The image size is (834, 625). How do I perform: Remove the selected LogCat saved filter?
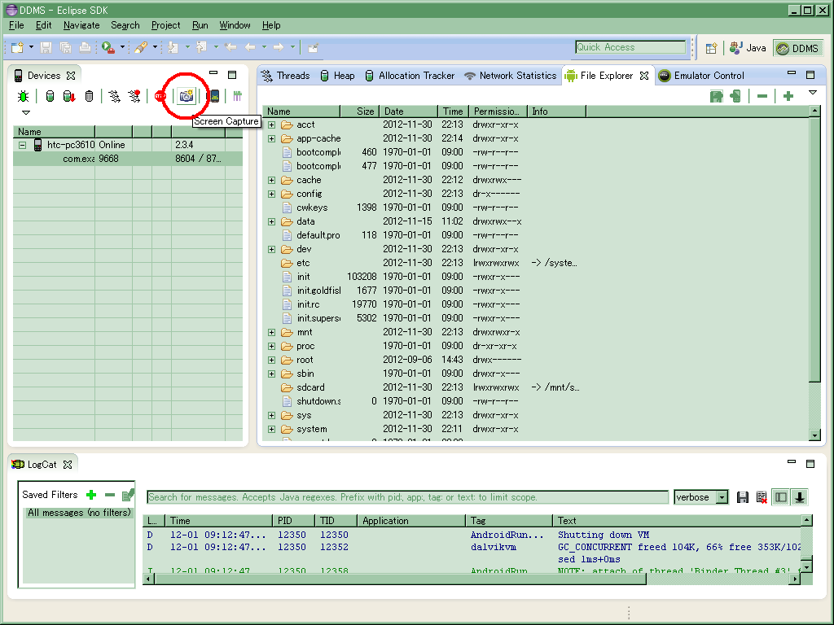pos(110,495)
